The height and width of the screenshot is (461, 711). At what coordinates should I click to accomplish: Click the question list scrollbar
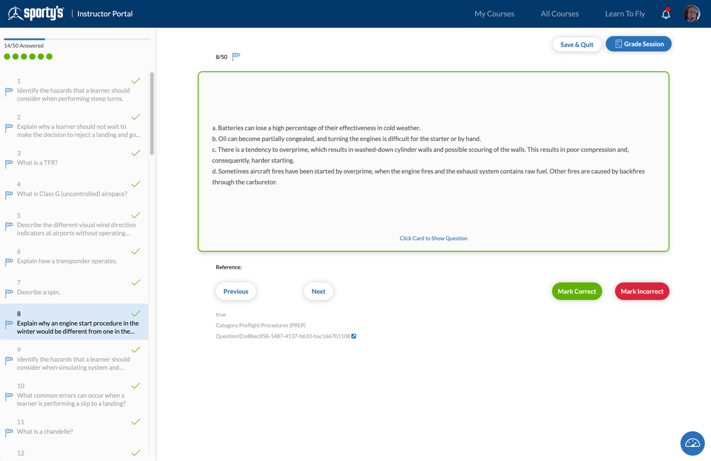click(152, 113)
